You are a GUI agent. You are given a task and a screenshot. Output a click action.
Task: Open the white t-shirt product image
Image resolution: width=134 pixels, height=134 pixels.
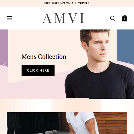point(67,123)
